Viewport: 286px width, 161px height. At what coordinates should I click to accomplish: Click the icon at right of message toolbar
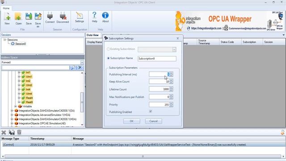click(x=282, y=132)
